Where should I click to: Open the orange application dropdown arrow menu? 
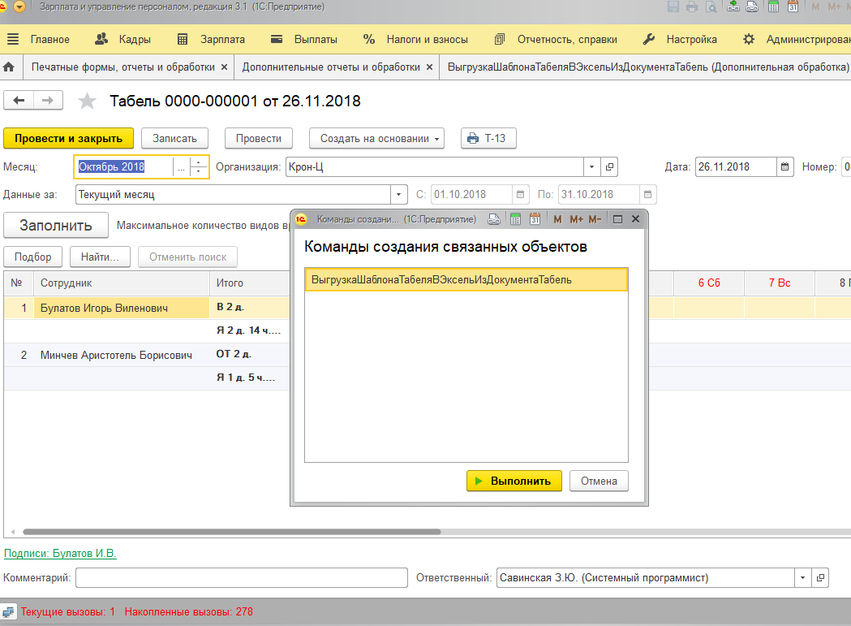19,6
